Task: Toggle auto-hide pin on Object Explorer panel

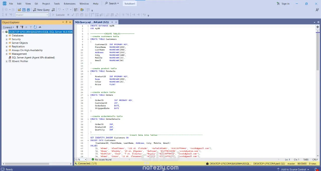Action: (x=66, y=22)
